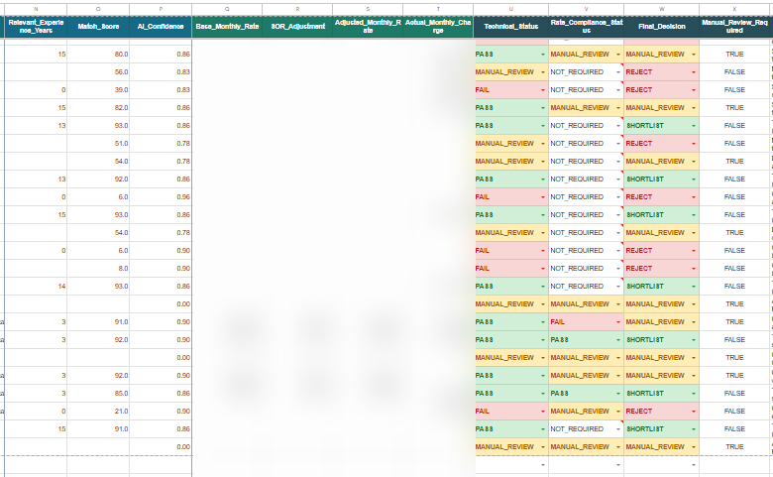Viewport: 773px width, 477px height.
Task: Click the AI_Confidence header cell
Action: [161, 27]
